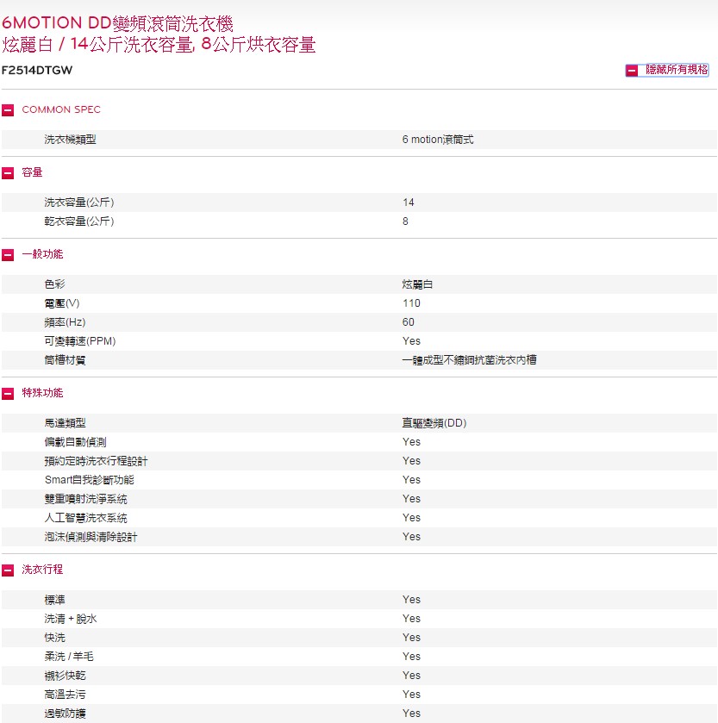
Task: Click the 乾衣容量(公斤) label
Action: 78,221
